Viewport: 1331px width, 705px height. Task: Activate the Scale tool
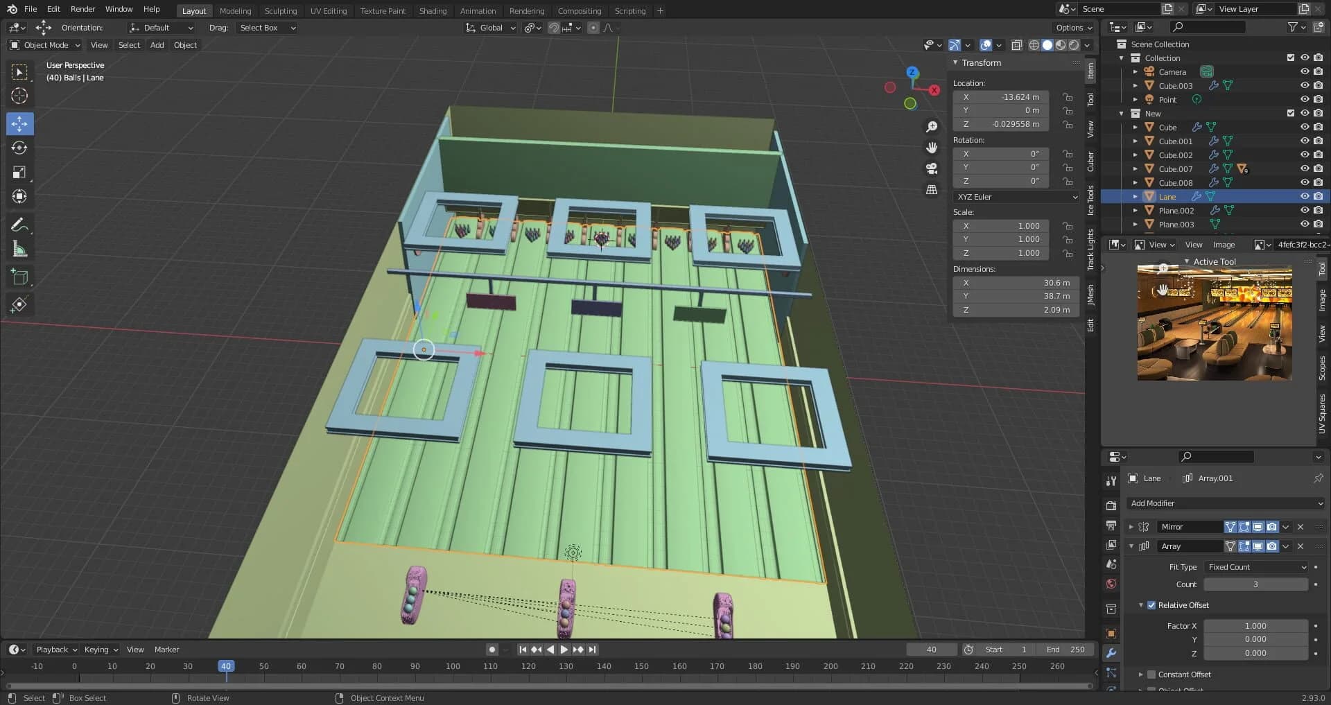point(19,173)
